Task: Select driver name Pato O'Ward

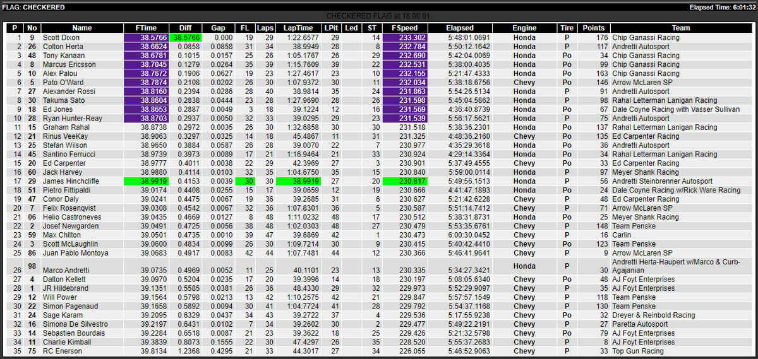Action: tap(61, 82)
